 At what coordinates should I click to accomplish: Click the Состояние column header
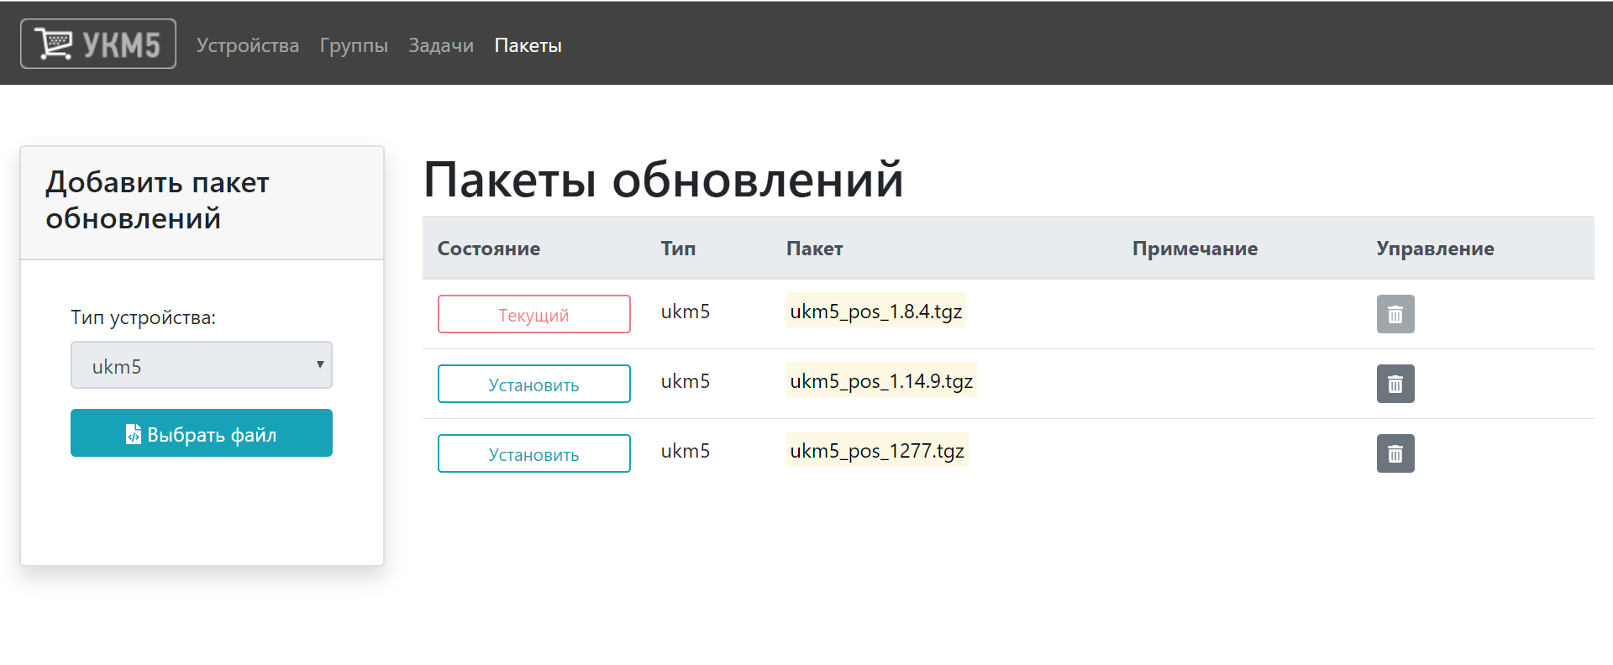point(489,249)
